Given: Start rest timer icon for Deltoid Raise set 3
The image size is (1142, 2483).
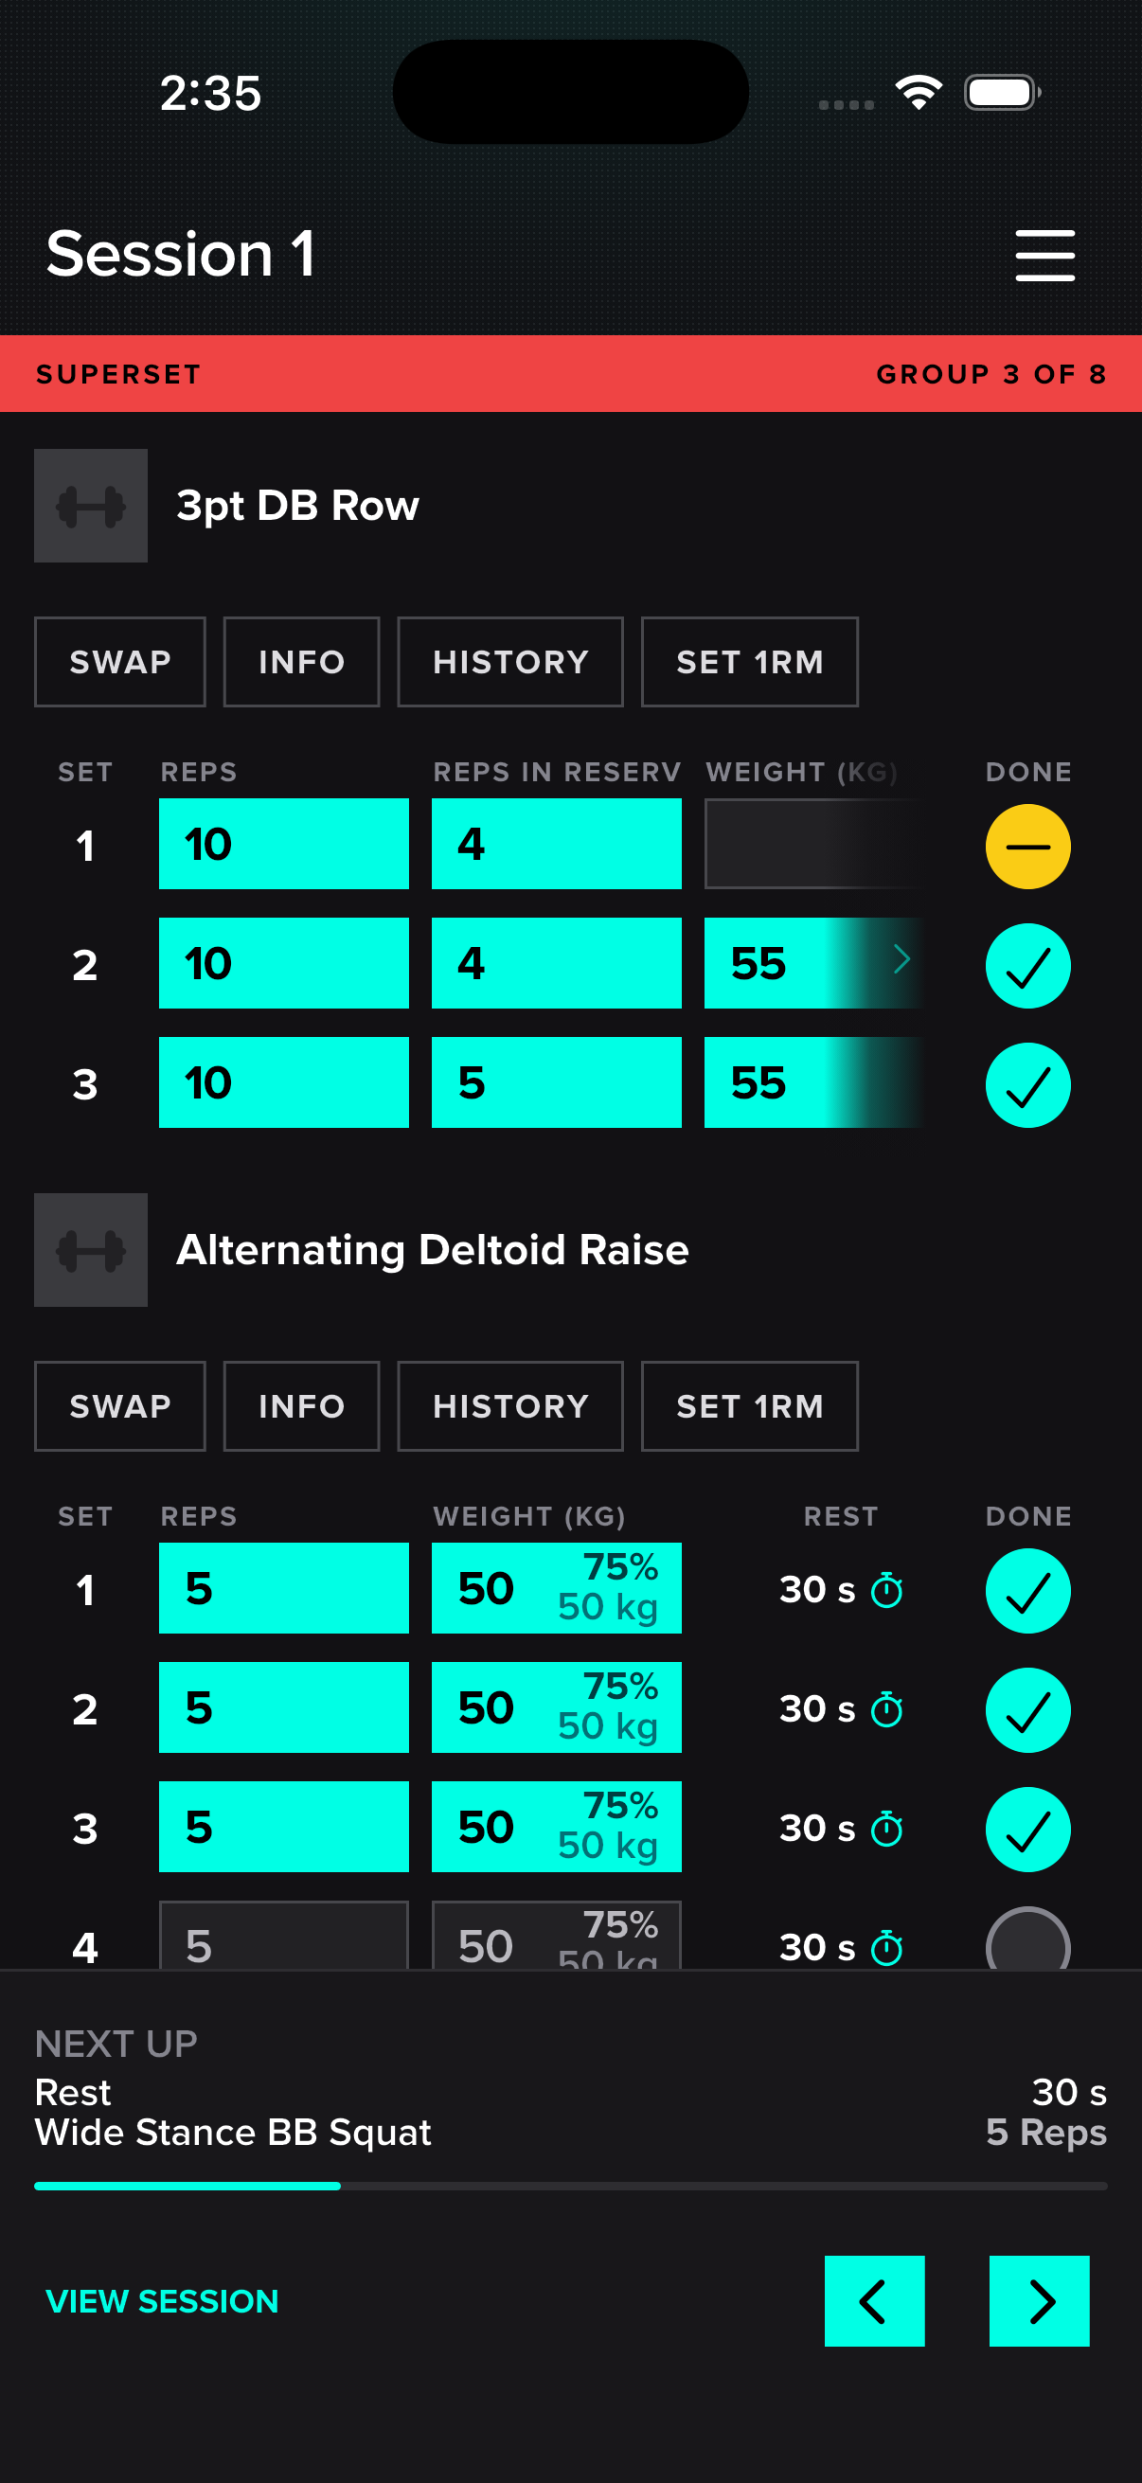Looking at the screenshot, I should click(886, 1829).
